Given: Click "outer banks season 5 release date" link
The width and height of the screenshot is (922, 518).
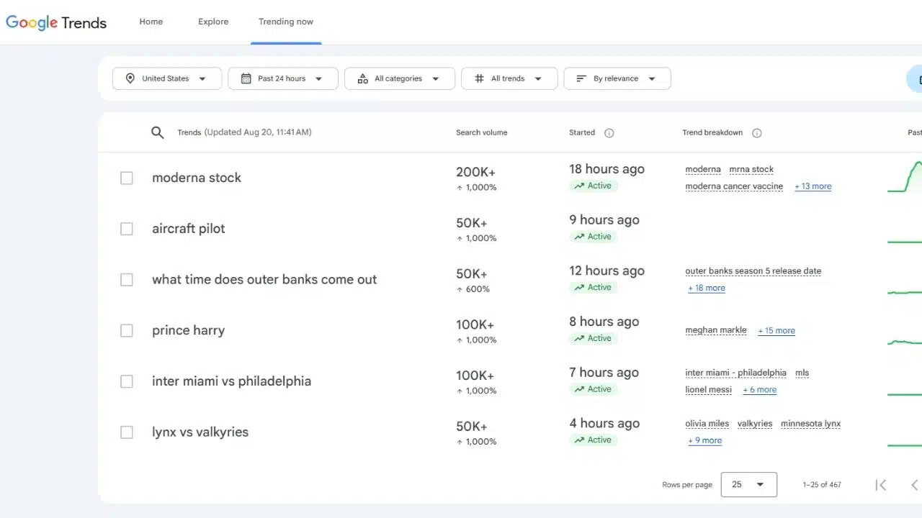Looking at the screenshot, I should (753, 271).
